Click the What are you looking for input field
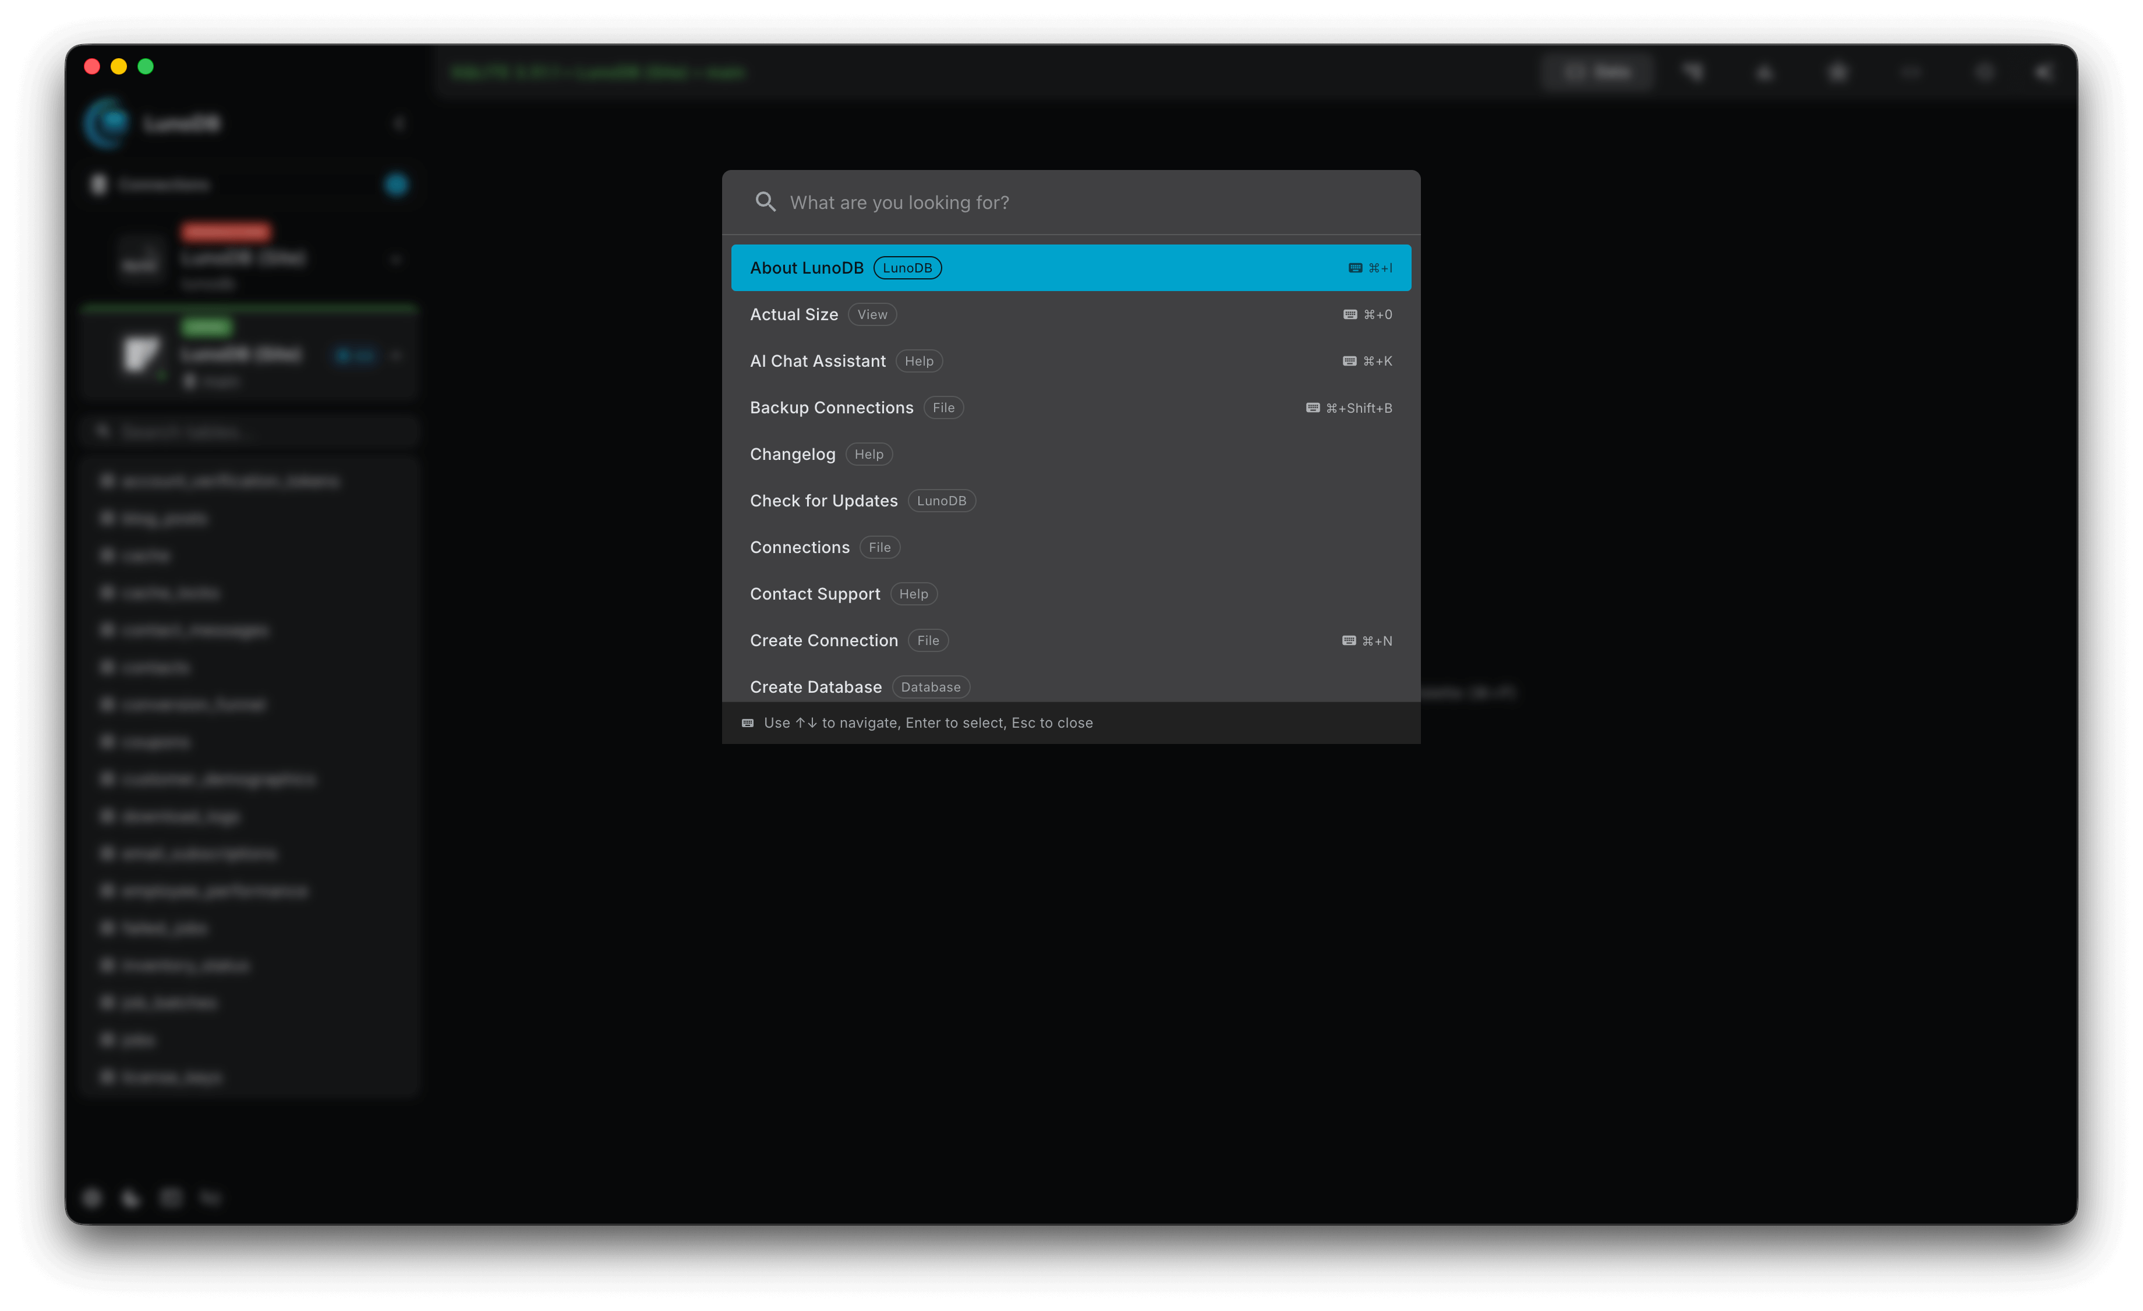Screen dimensions: 2143x1311 pyautogui.click(x=957, y=201)
